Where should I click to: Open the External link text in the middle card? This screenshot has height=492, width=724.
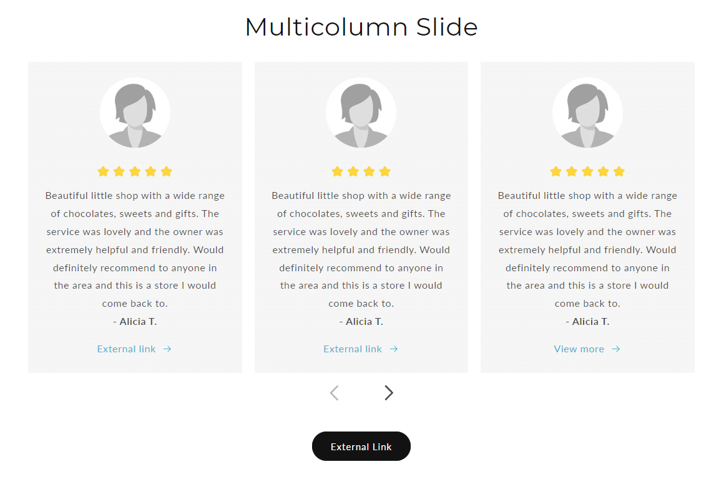pos(353,349)
